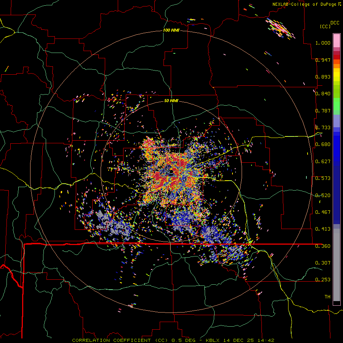Click the 0.5 DEG elevation angle text
This screenshot has height=343, width=343.
[x=183, y=340]
